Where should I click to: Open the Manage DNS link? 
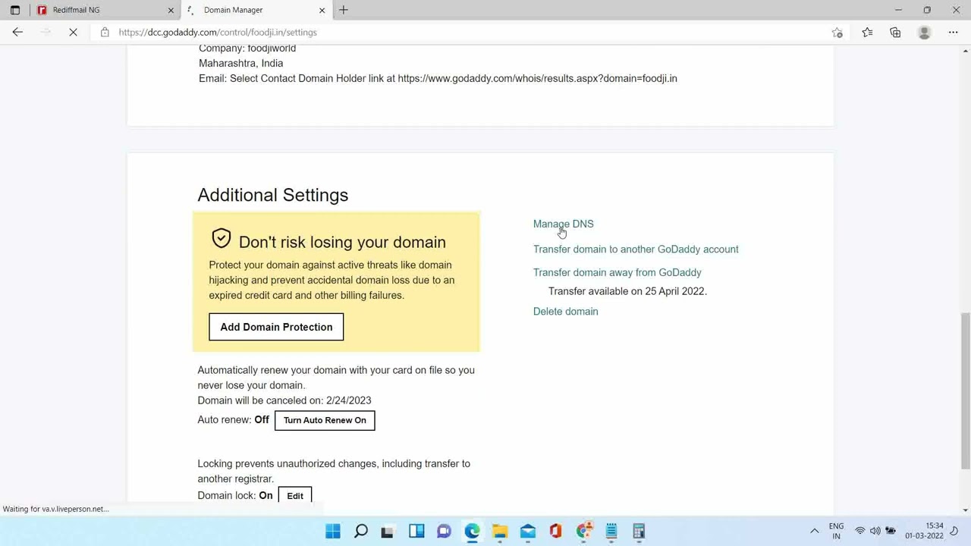pos(563,224)
